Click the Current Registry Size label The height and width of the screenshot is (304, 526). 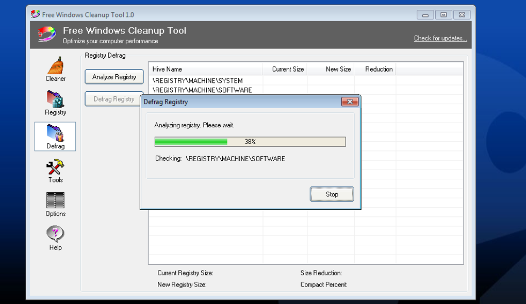click(x=185, y=273)
